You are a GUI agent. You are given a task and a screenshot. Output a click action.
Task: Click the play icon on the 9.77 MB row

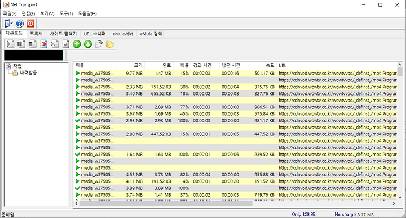coord(77,73)
